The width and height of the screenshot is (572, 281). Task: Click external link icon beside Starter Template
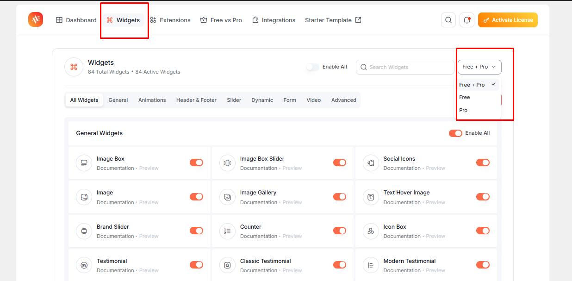[x=358, y=20]
